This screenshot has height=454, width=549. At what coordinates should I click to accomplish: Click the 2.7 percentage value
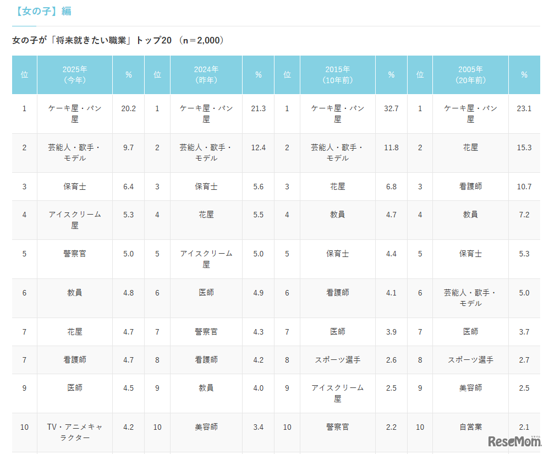coord(524,360)
